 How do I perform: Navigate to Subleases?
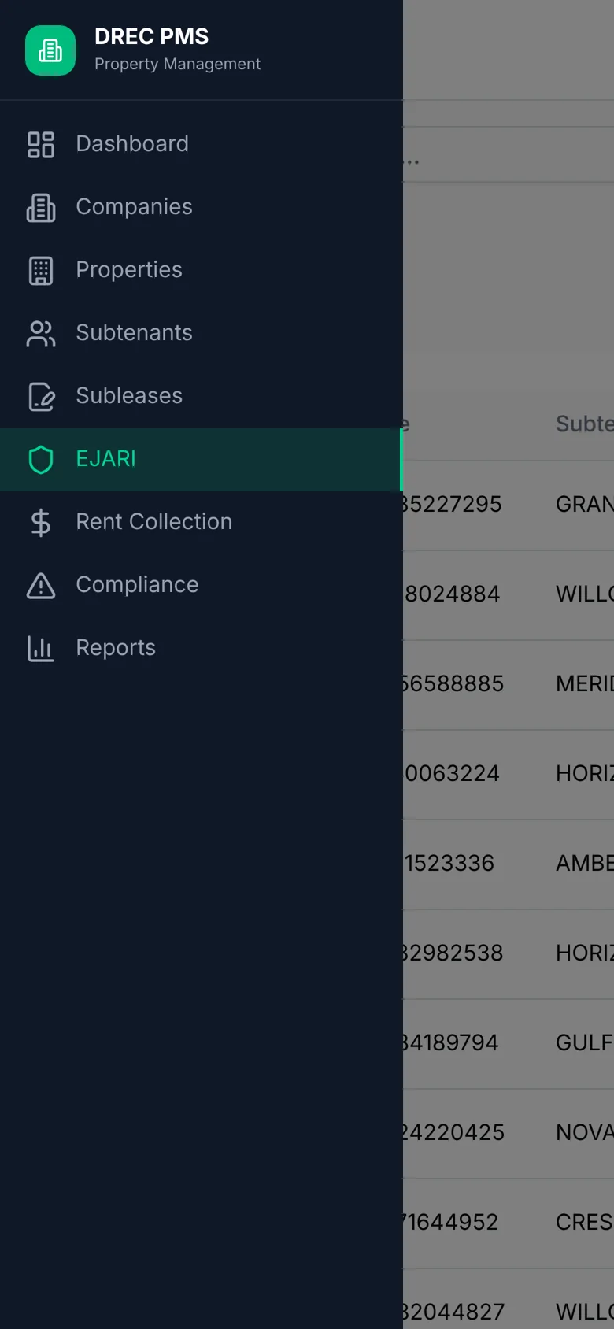tap(202, 397)
